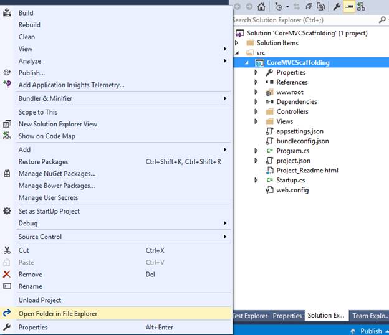Viewport: 389px width, 335px height.
Task: Select the project.json file
Action: 293,161
